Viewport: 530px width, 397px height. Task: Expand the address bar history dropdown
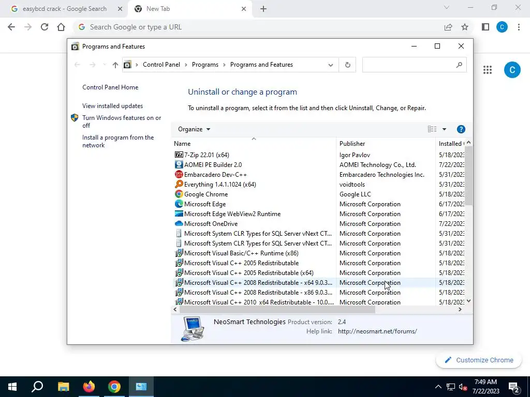331,65
